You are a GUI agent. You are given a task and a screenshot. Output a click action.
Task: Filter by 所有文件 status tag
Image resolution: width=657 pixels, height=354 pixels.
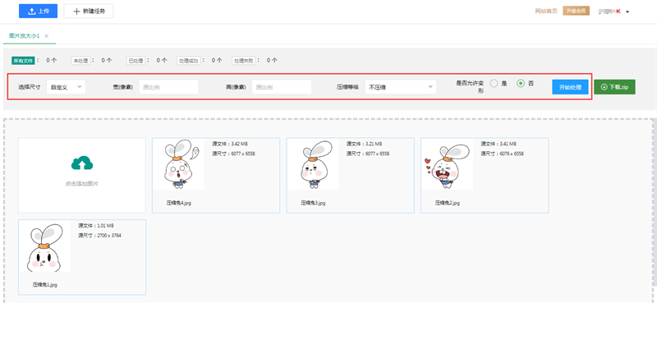(23, 61)
